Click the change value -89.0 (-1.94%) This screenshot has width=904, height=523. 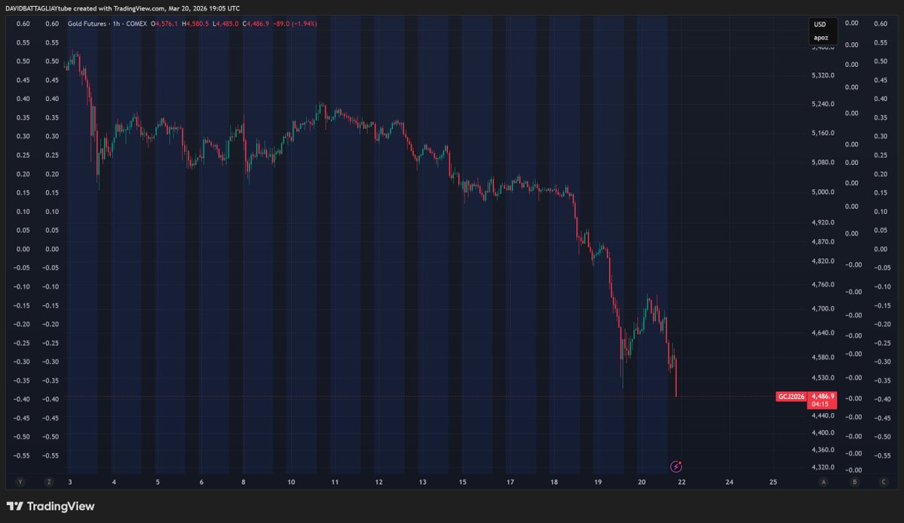[x=296, y=23]
